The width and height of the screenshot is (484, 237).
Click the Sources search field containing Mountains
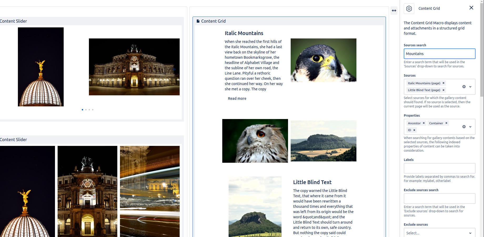point(439,54)
